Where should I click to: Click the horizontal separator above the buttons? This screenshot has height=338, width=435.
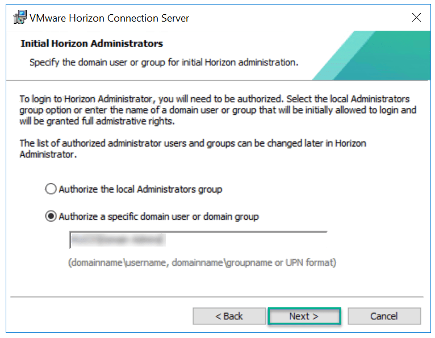217,296
